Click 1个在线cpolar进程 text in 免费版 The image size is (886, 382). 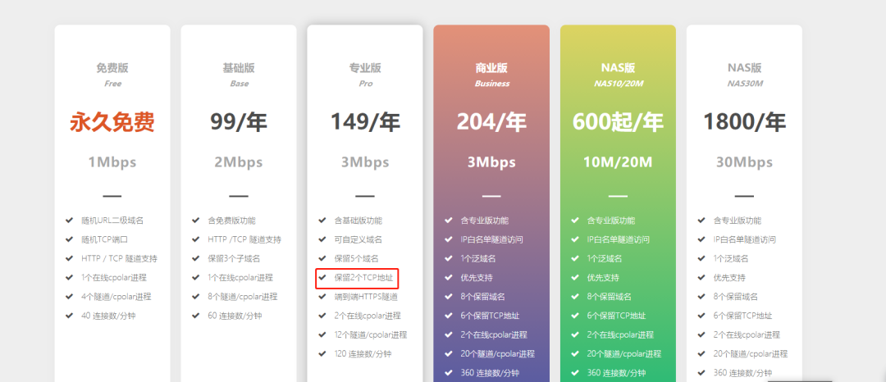click(x=113, y=278)
